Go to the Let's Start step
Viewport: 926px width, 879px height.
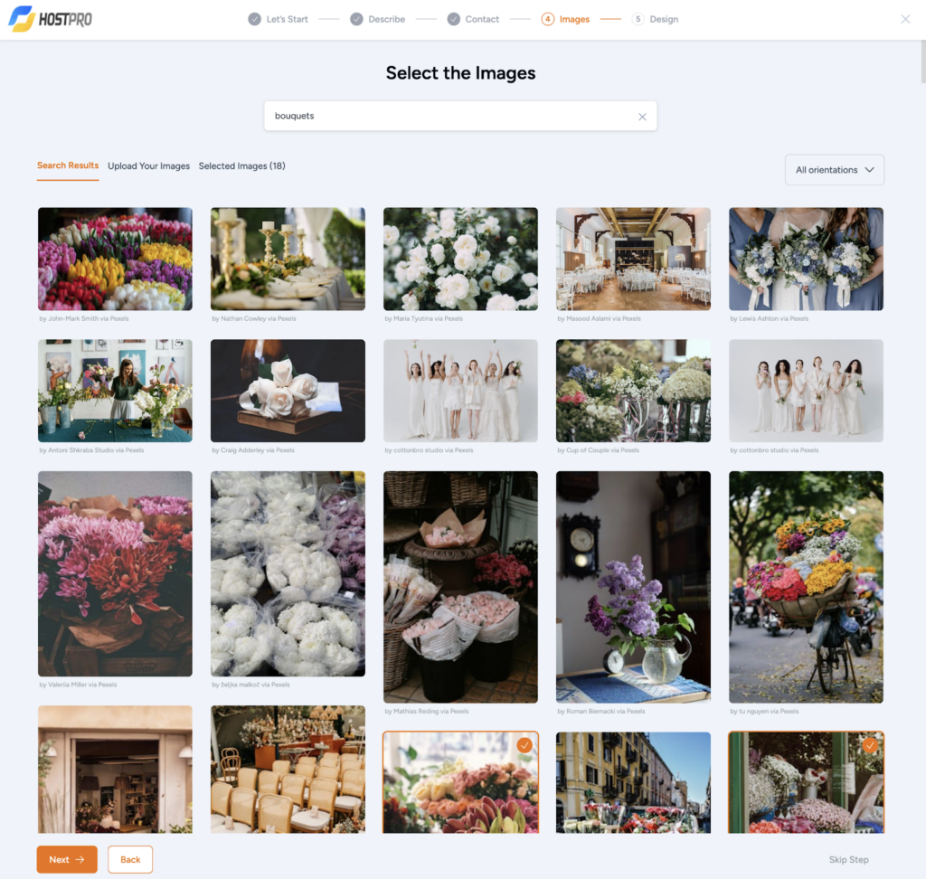tap(279, 19)
